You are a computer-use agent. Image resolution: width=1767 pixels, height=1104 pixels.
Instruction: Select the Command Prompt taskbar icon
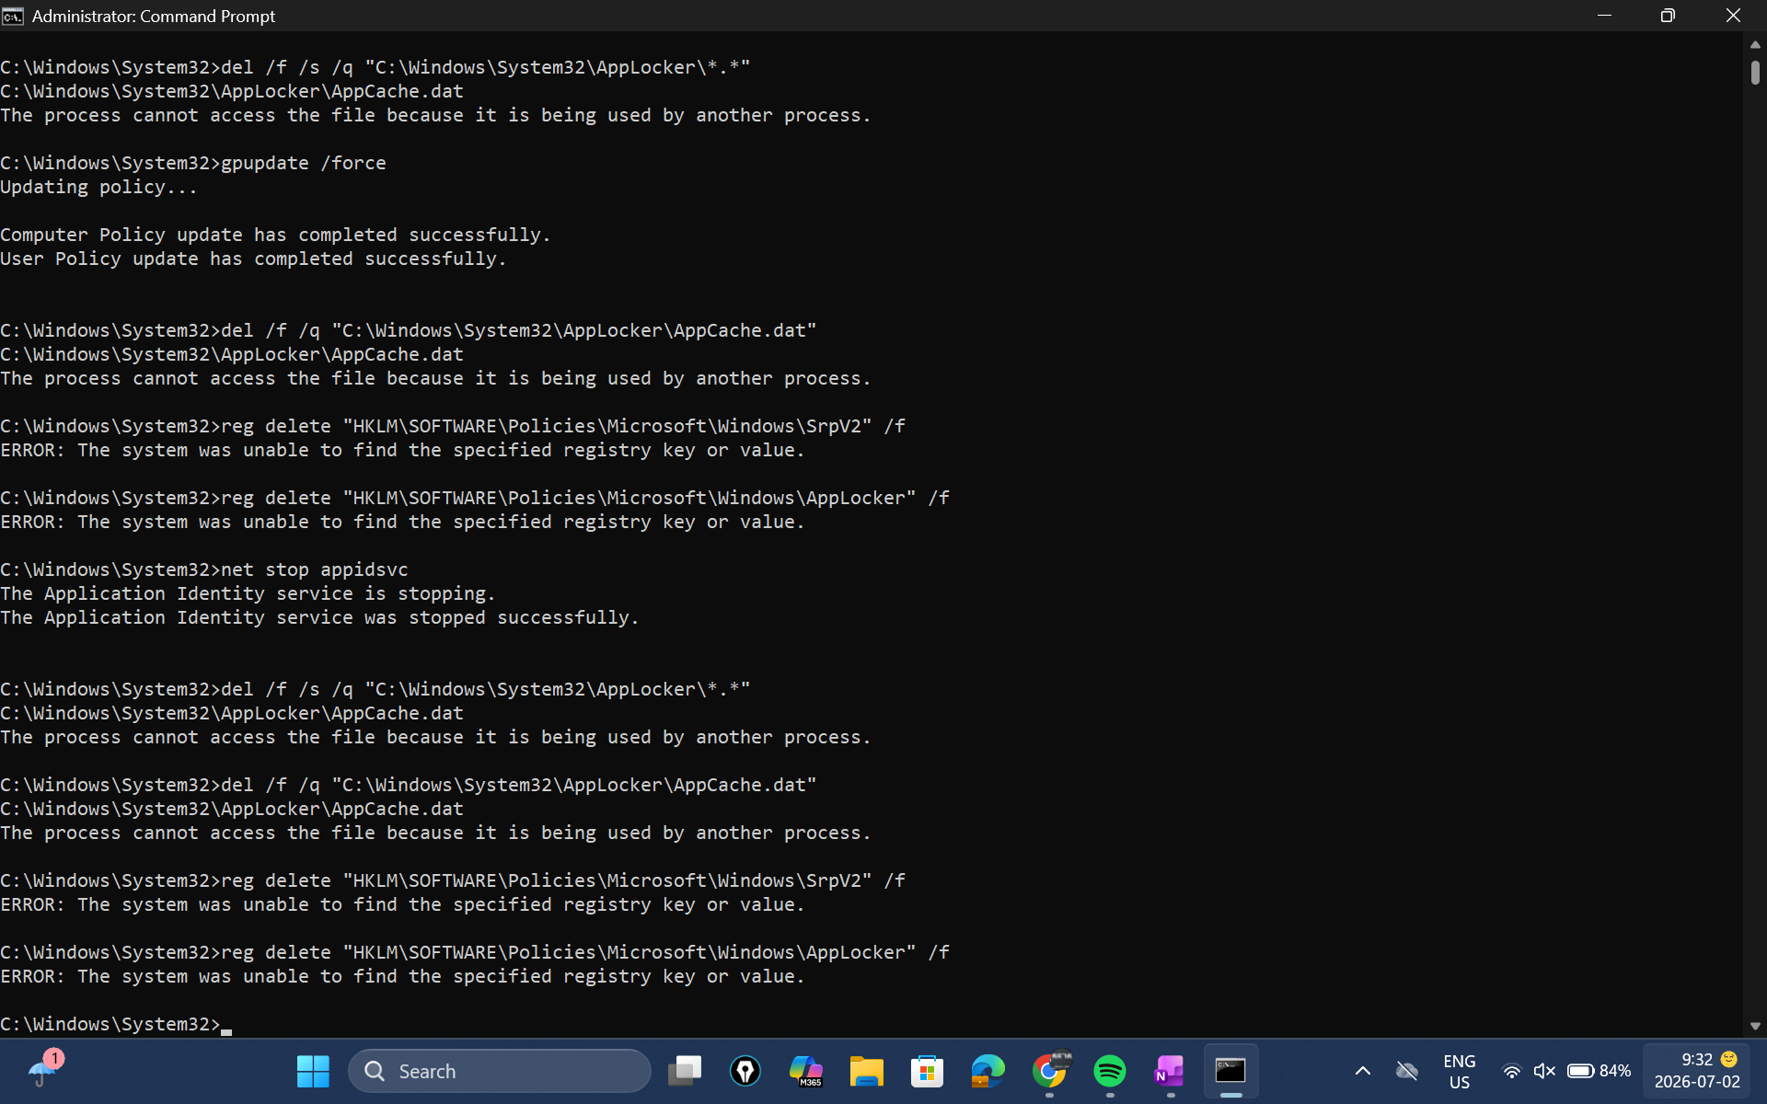pyautogui.click(x=1230, y=1071)
